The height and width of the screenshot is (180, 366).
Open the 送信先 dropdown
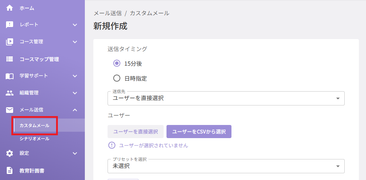pos(226,98)
